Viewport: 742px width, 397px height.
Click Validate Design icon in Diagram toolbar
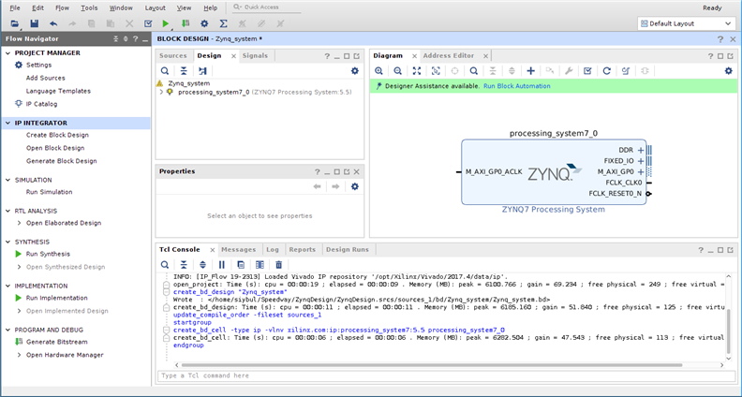(587, 70)
